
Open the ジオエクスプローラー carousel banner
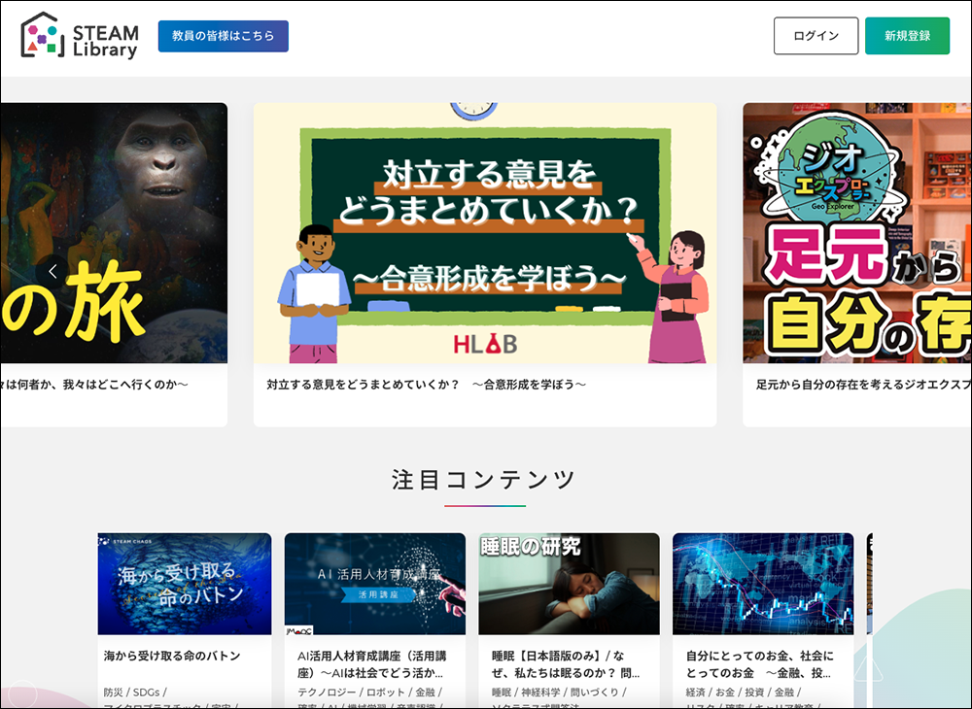click(x=857, y=233)
